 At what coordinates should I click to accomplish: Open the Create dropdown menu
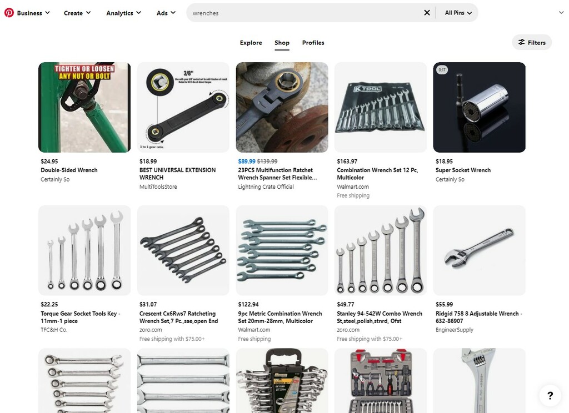[x=77, y=13]
